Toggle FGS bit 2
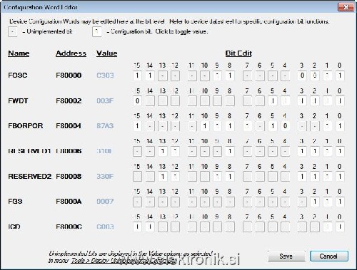This screenshot has width=357, height=270. [x=315, y=202]
